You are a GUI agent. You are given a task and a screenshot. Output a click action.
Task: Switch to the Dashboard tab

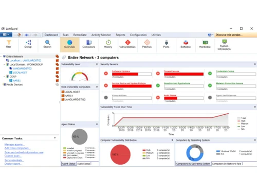pos(51,35)
